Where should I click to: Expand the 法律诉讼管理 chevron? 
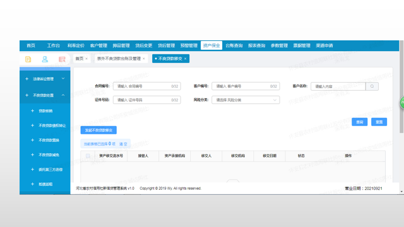63,78
